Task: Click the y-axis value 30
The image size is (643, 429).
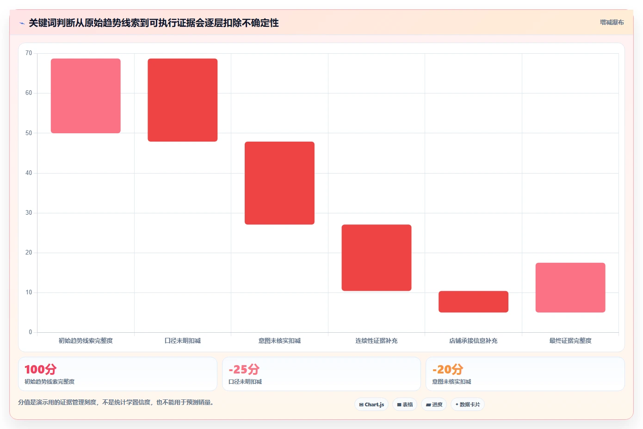Action: [x=29, y=213]
